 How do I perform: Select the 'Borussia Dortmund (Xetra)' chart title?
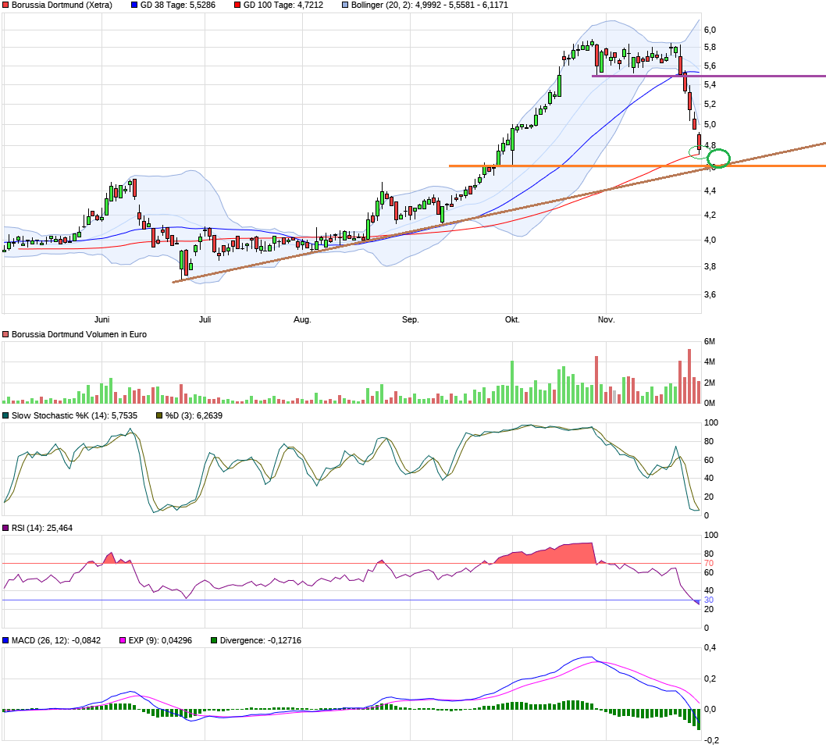point(62,5)
